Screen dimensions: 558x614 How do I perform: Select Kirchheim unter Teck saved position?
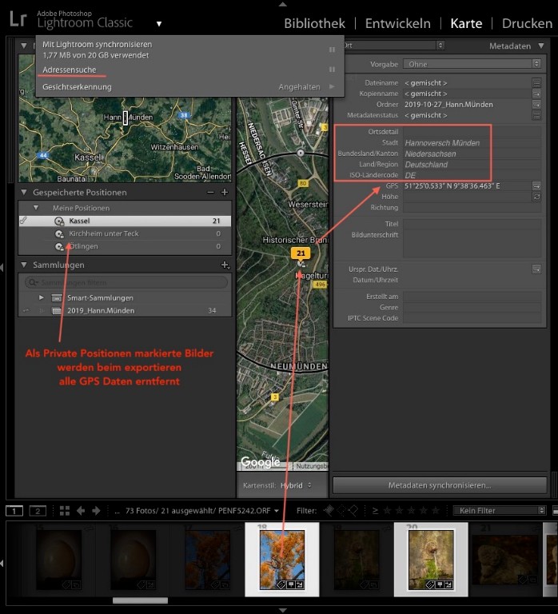coord(125,233)
